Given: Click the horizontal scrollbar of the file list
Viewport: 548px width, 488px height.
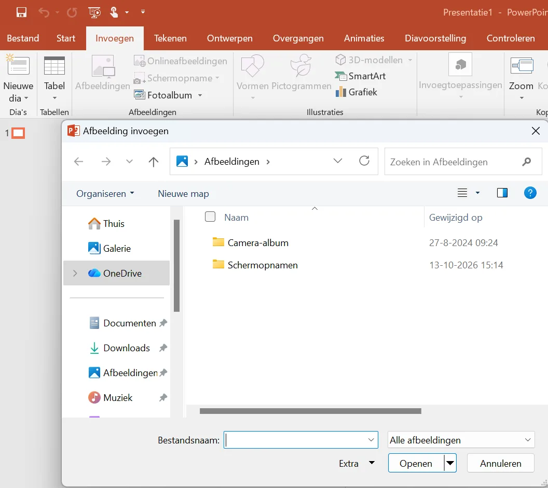Looking at the screenshot, I should click(310, 411).
